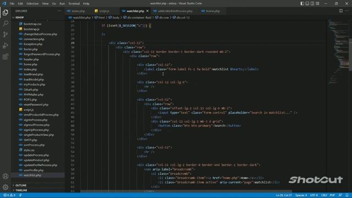Open the File menu

click(12, 4)
